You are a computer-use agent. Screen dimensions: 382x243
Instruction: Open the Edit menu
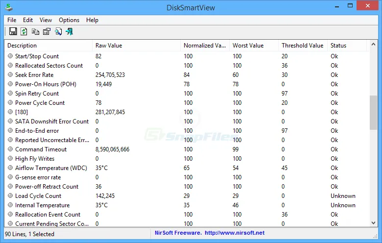(x=28, y=20)
